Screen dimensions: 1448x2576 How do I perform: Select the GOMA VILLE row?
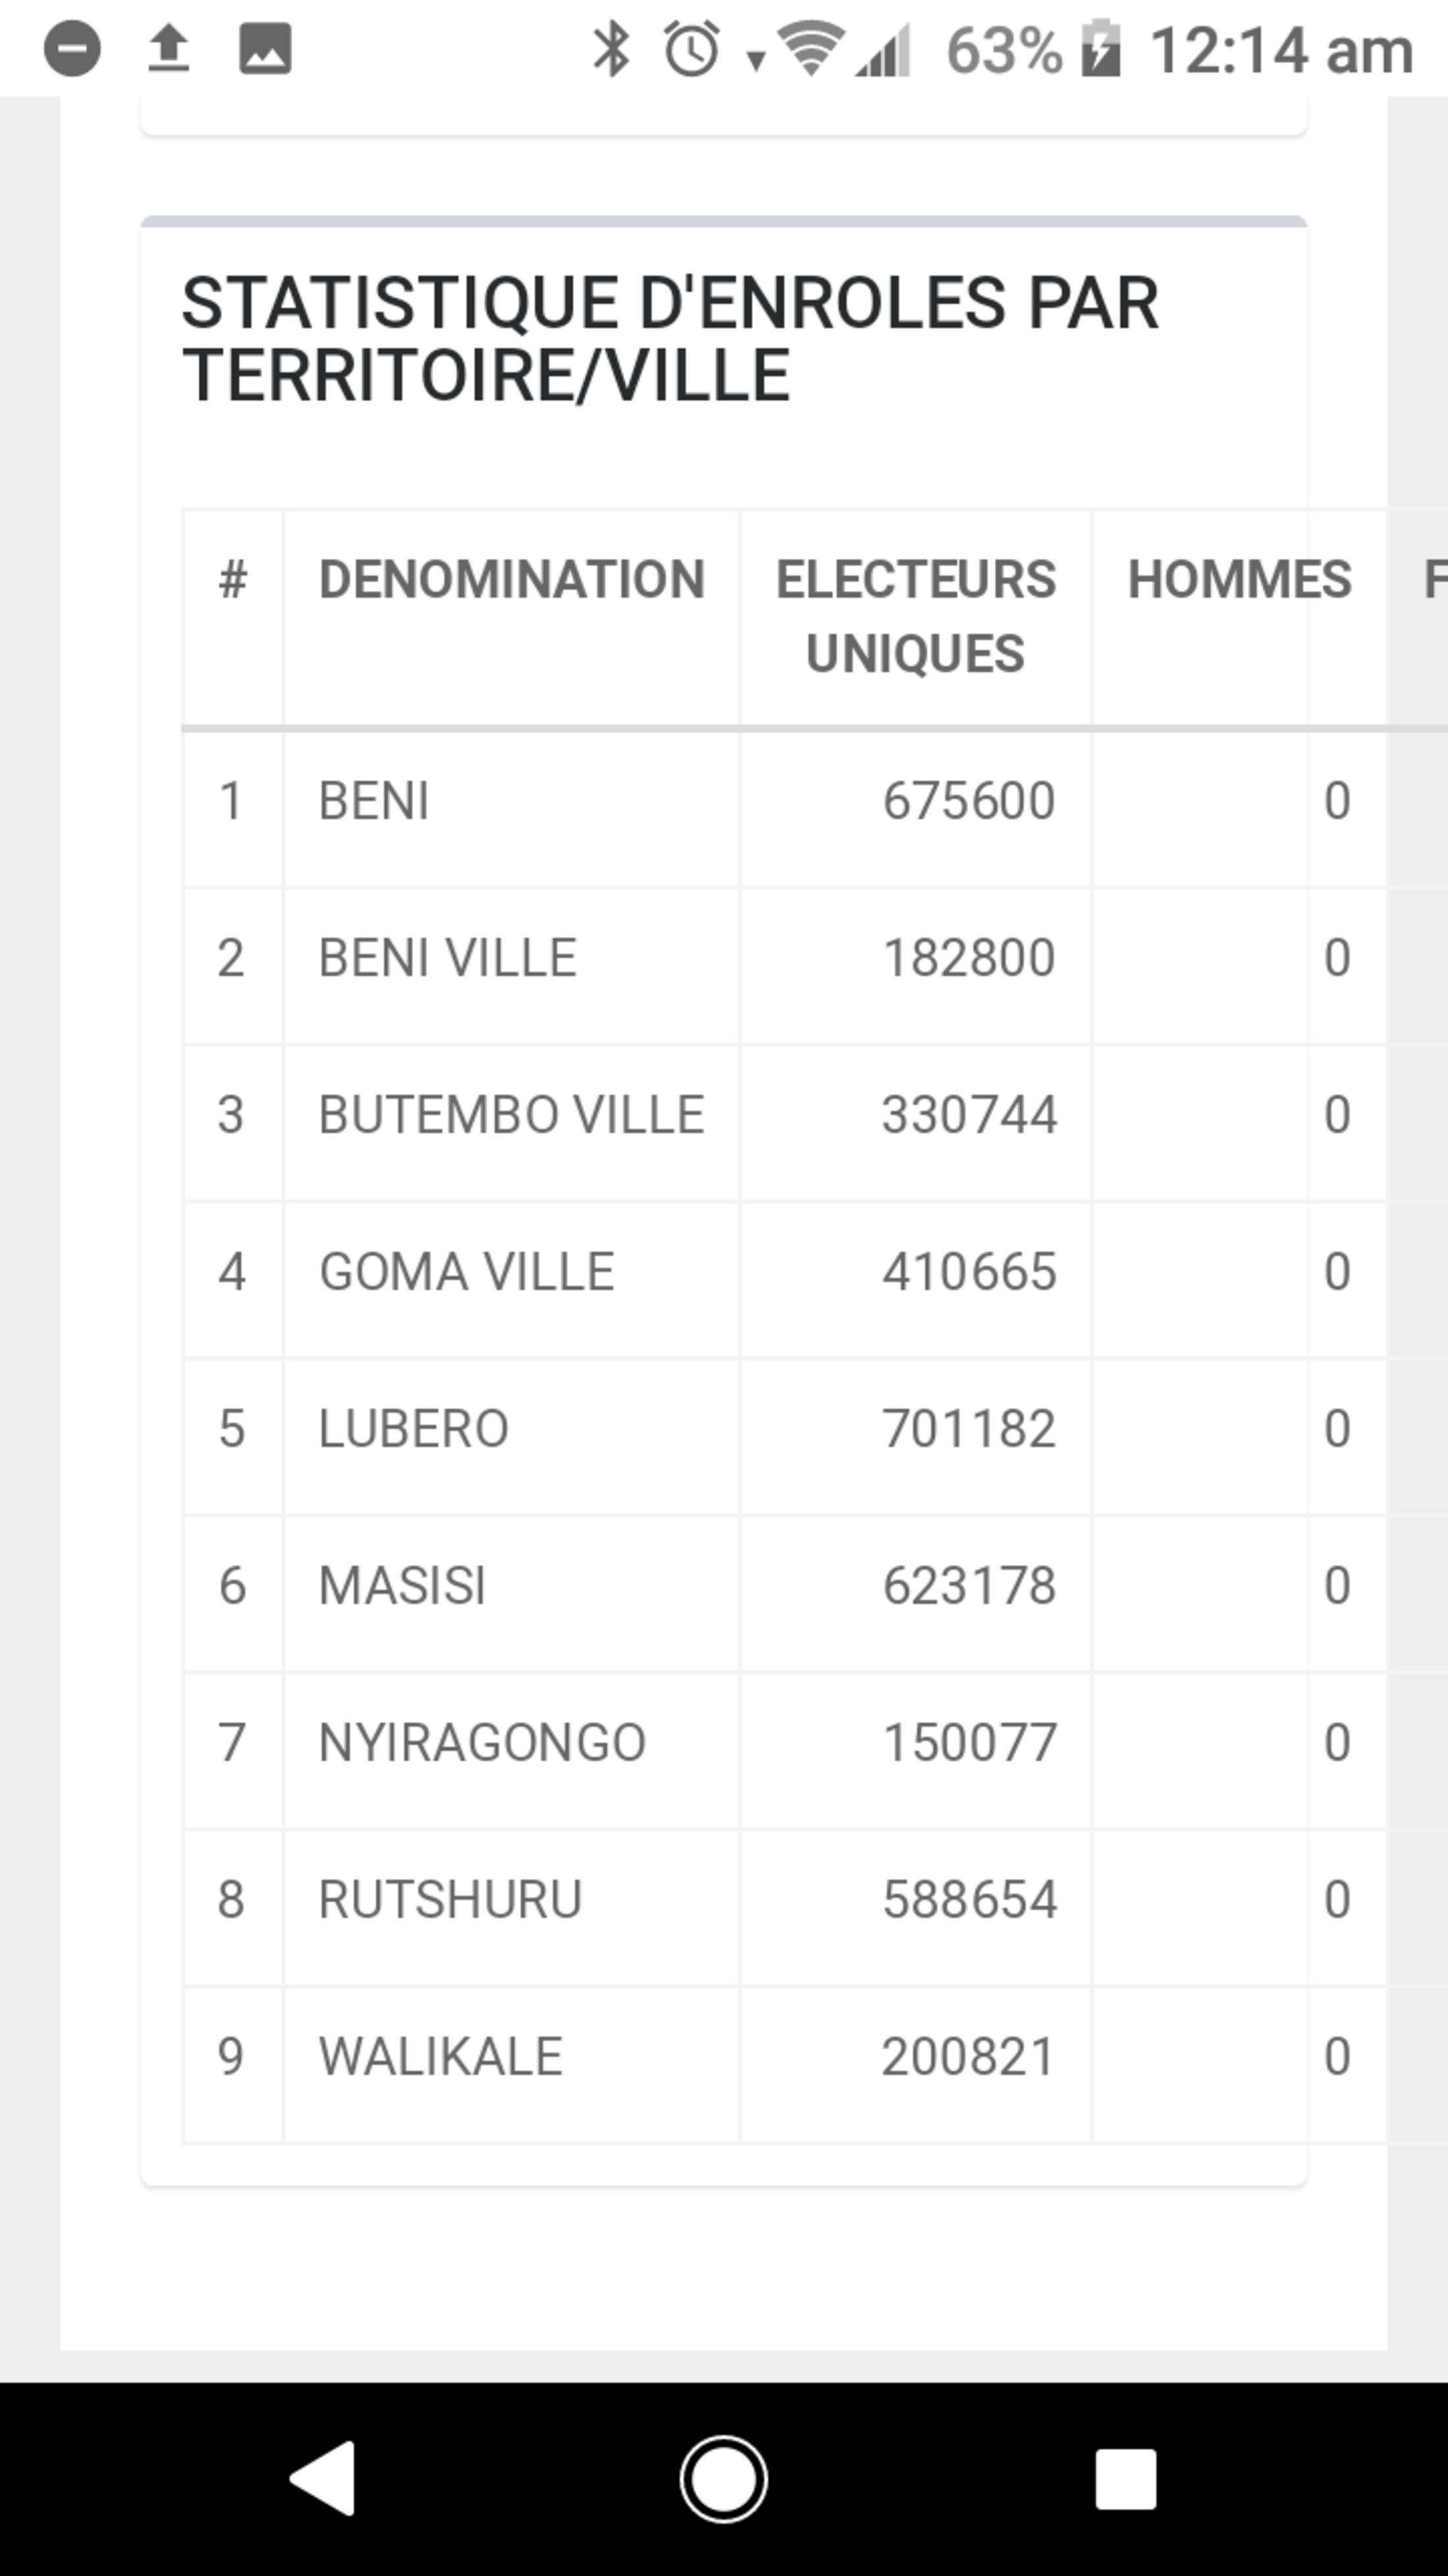(785, 1272)
